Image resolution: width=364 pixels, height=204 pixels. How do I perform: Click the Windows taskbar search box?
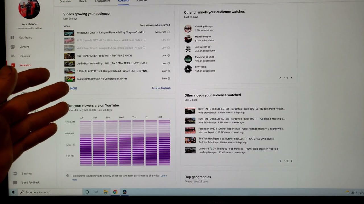(50, 192)
